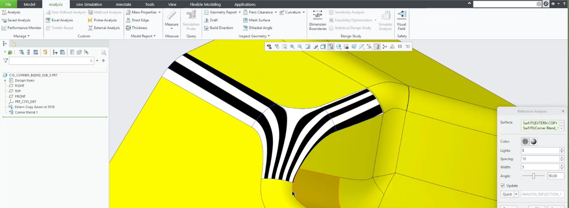Toggle the Update checkbox

[503, 186]
